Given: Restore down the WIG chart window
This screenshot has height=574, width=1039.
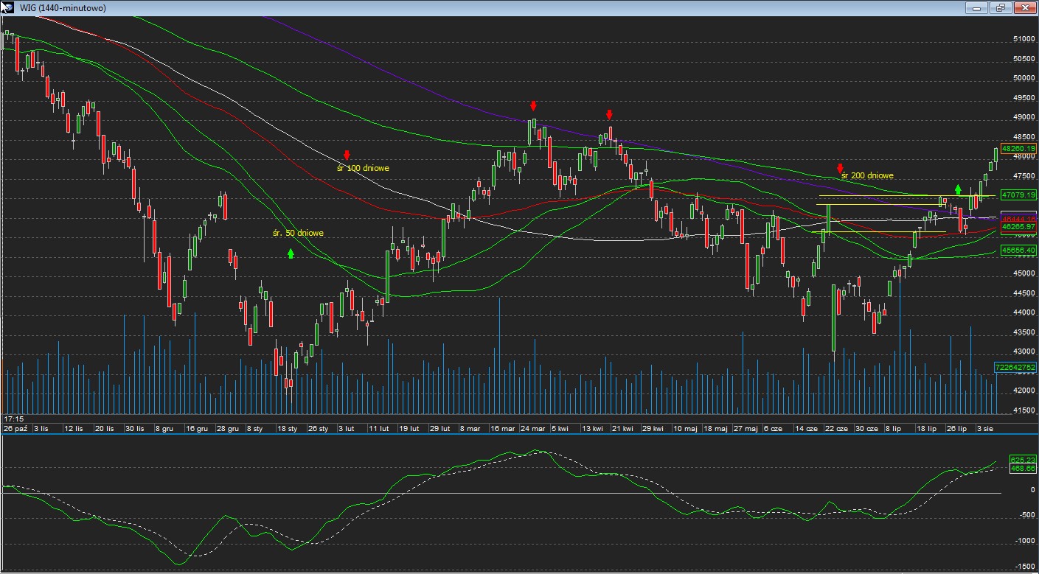Looking at the screenshot, I should [x=1000, y=7].
